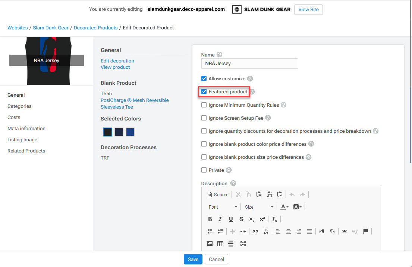Viewport: 412px width, 267px height.
Task: Click the Undo arrow icon
Action: coord(292,195)
